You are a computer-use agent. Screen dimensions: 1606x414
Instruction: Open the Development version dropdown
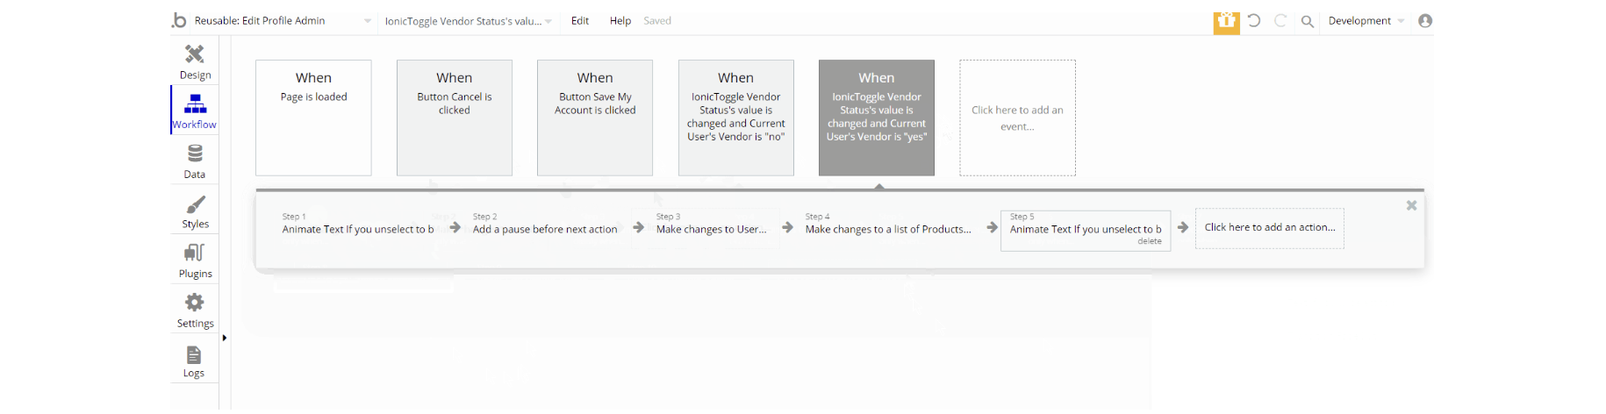pos(1401,21)
